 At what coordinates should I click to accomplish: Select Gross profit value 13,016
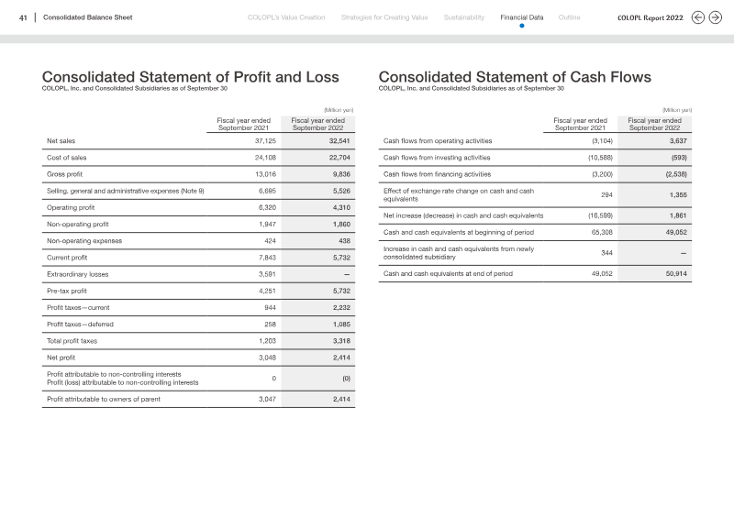click(265, 174)
